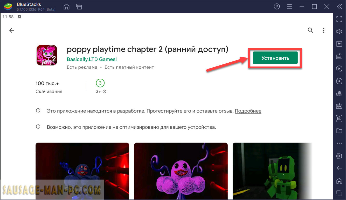The image size is (346, 200).
Task: Collapse the BlueStacks side toolbar
Action: pyautogui.click(x=339, y=7)
